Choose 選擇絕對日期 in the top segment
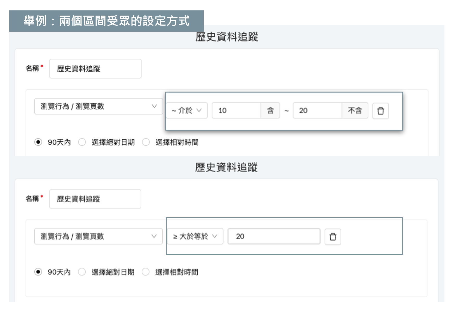The width and height of the screenshot is (459, 310). [x=82, y=142]
